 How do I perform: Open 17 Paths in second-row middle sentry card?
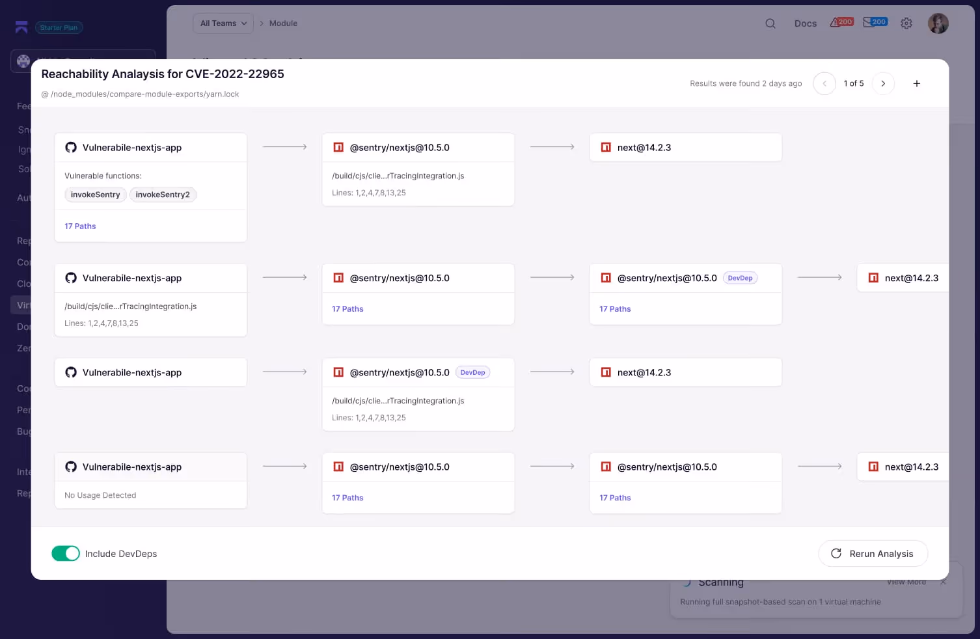click(x=347, y=309)
